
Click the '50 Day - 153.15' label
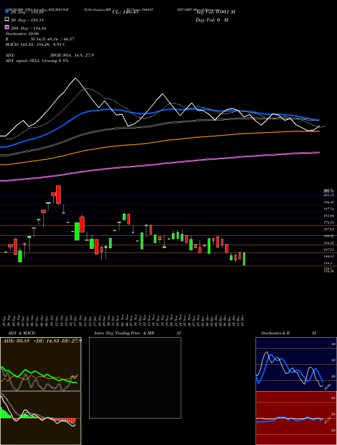[x=27, y=20]
